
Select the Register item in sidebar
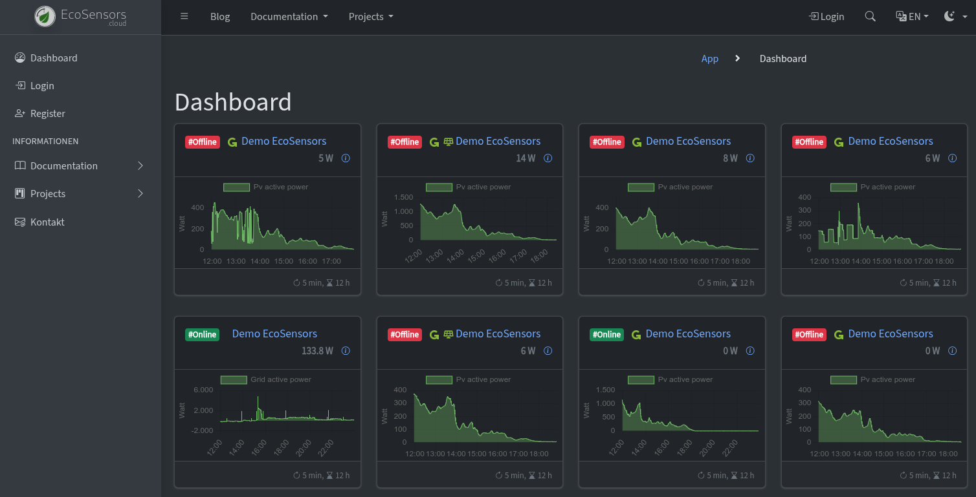(48, 113)
